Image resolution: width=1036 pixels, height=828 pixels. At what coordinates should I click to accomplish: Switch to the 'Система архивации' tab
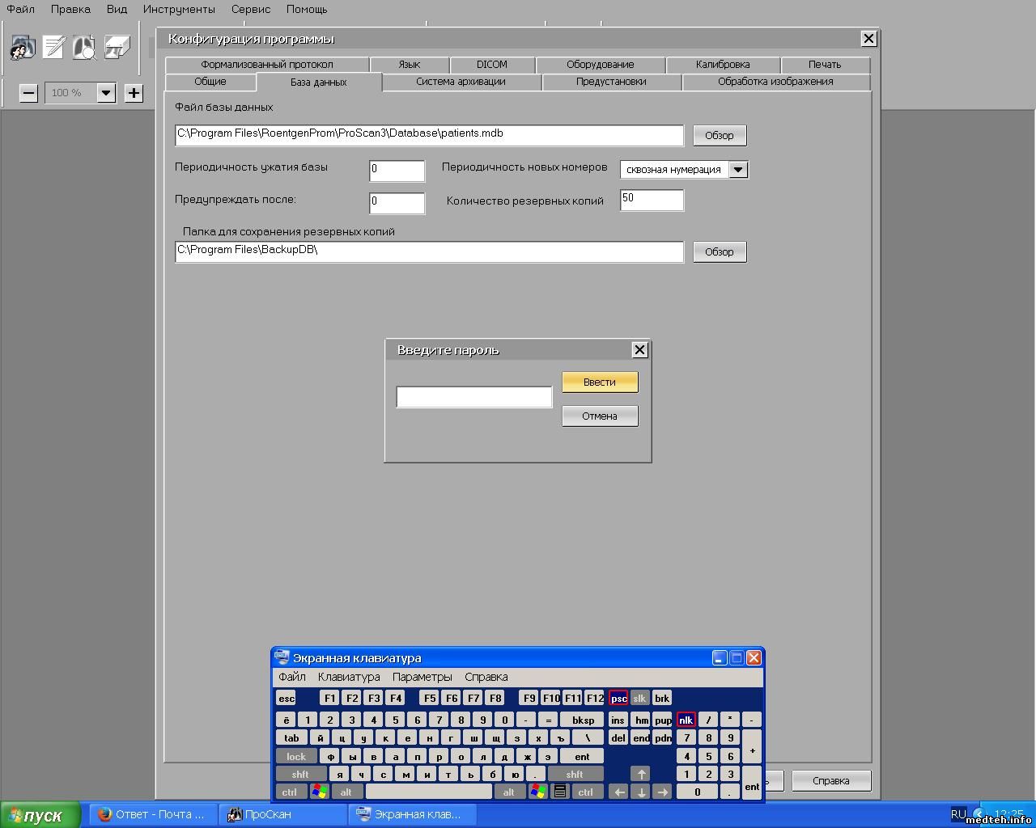(461, 82)
